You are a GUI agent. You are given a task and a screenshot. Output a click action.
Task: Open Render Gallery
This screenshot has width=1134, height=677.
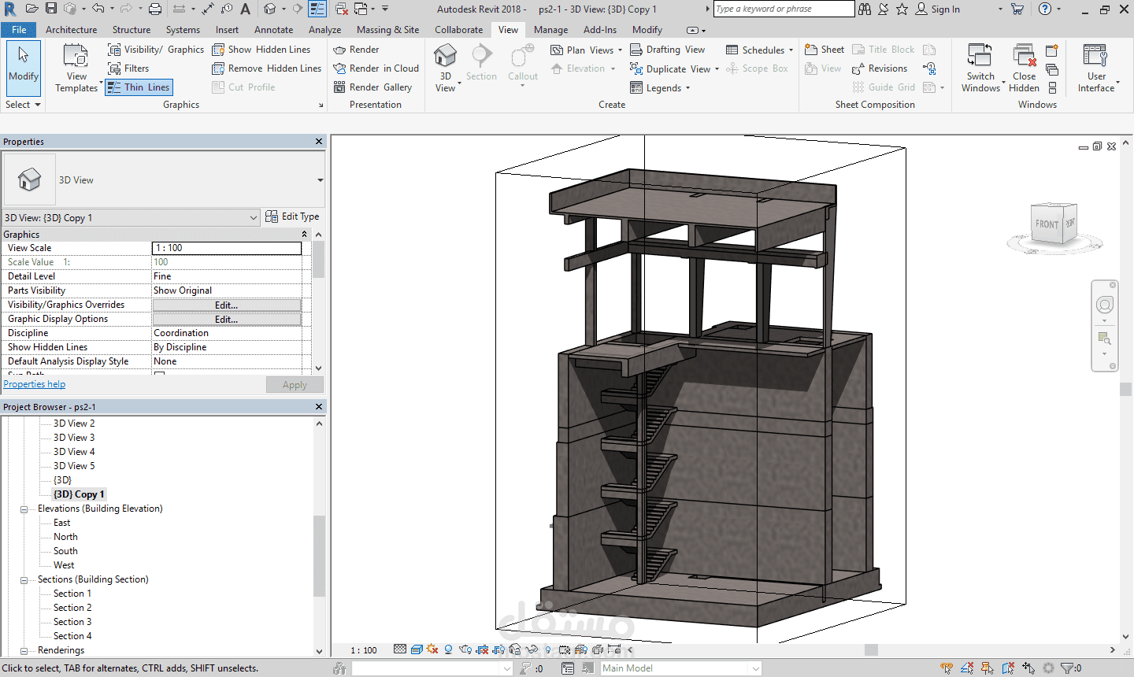pos(373,87)
